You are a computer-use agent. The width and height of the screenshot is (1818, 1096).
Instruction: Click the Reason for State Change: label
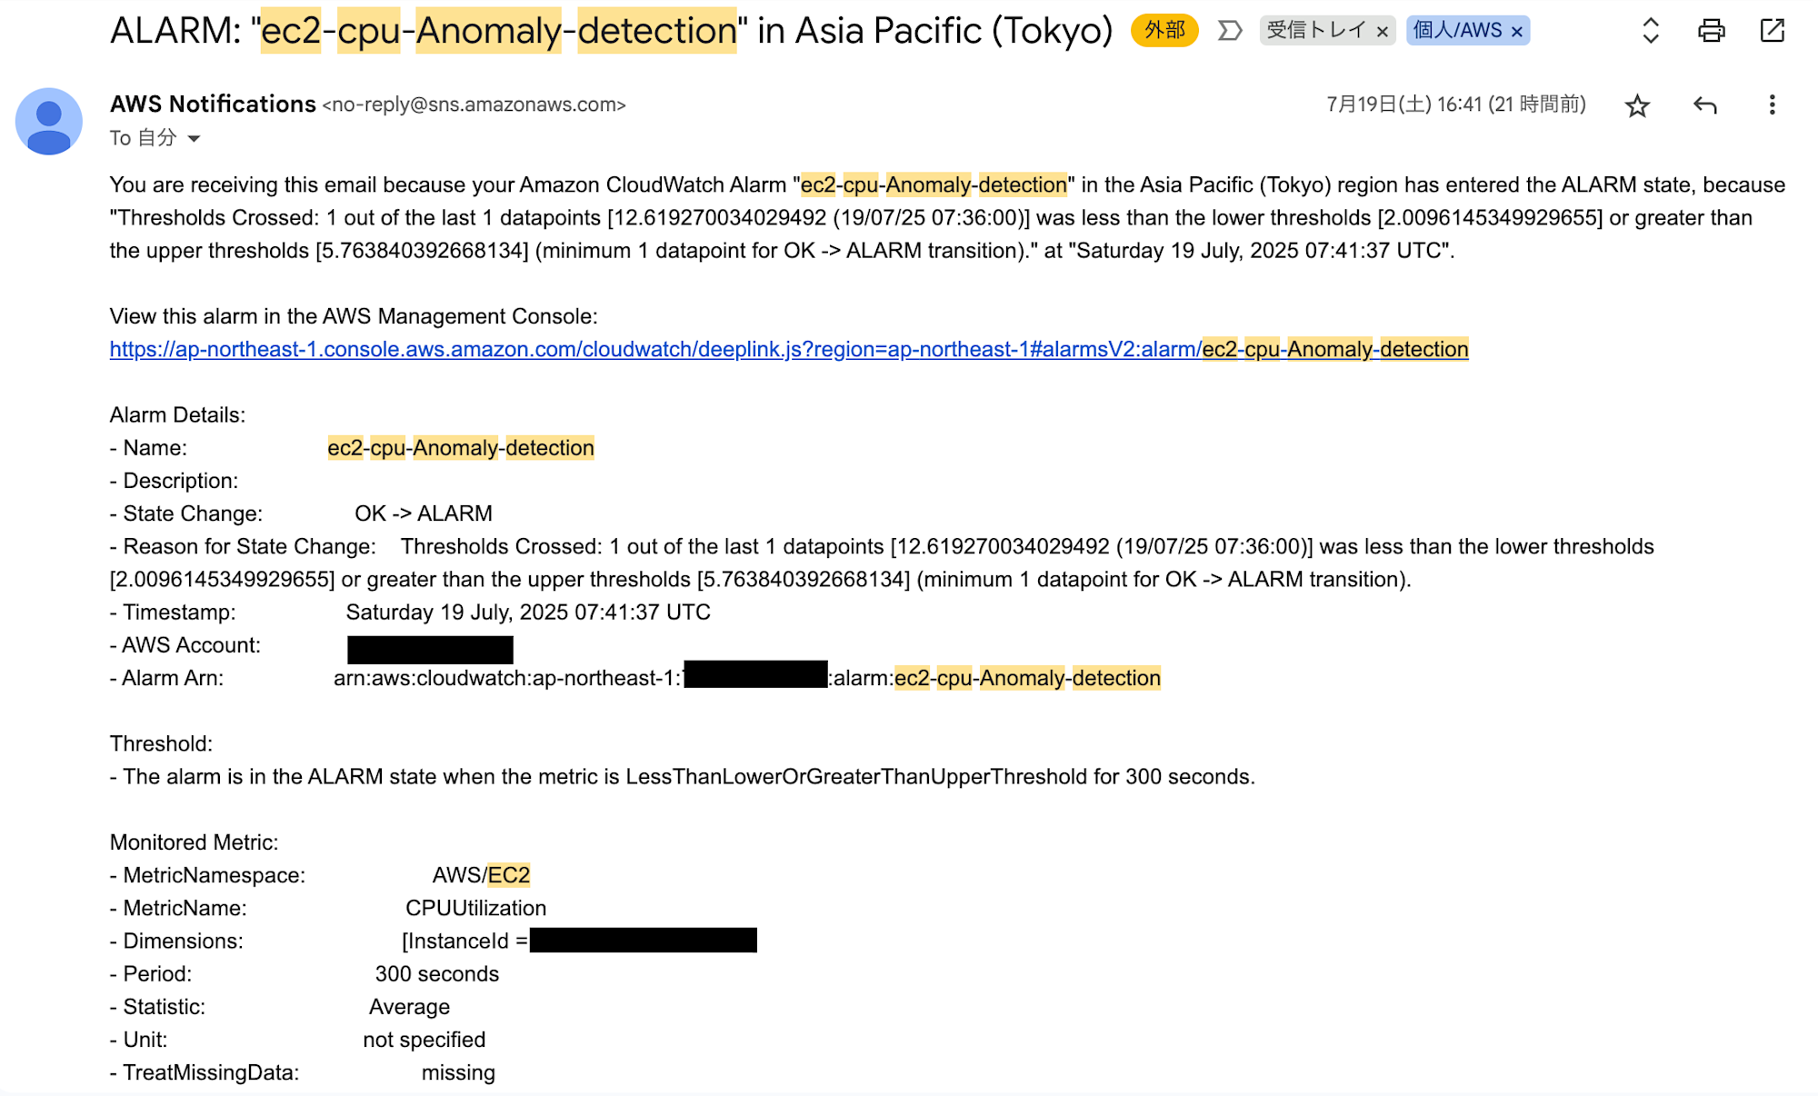click(243, 546)
